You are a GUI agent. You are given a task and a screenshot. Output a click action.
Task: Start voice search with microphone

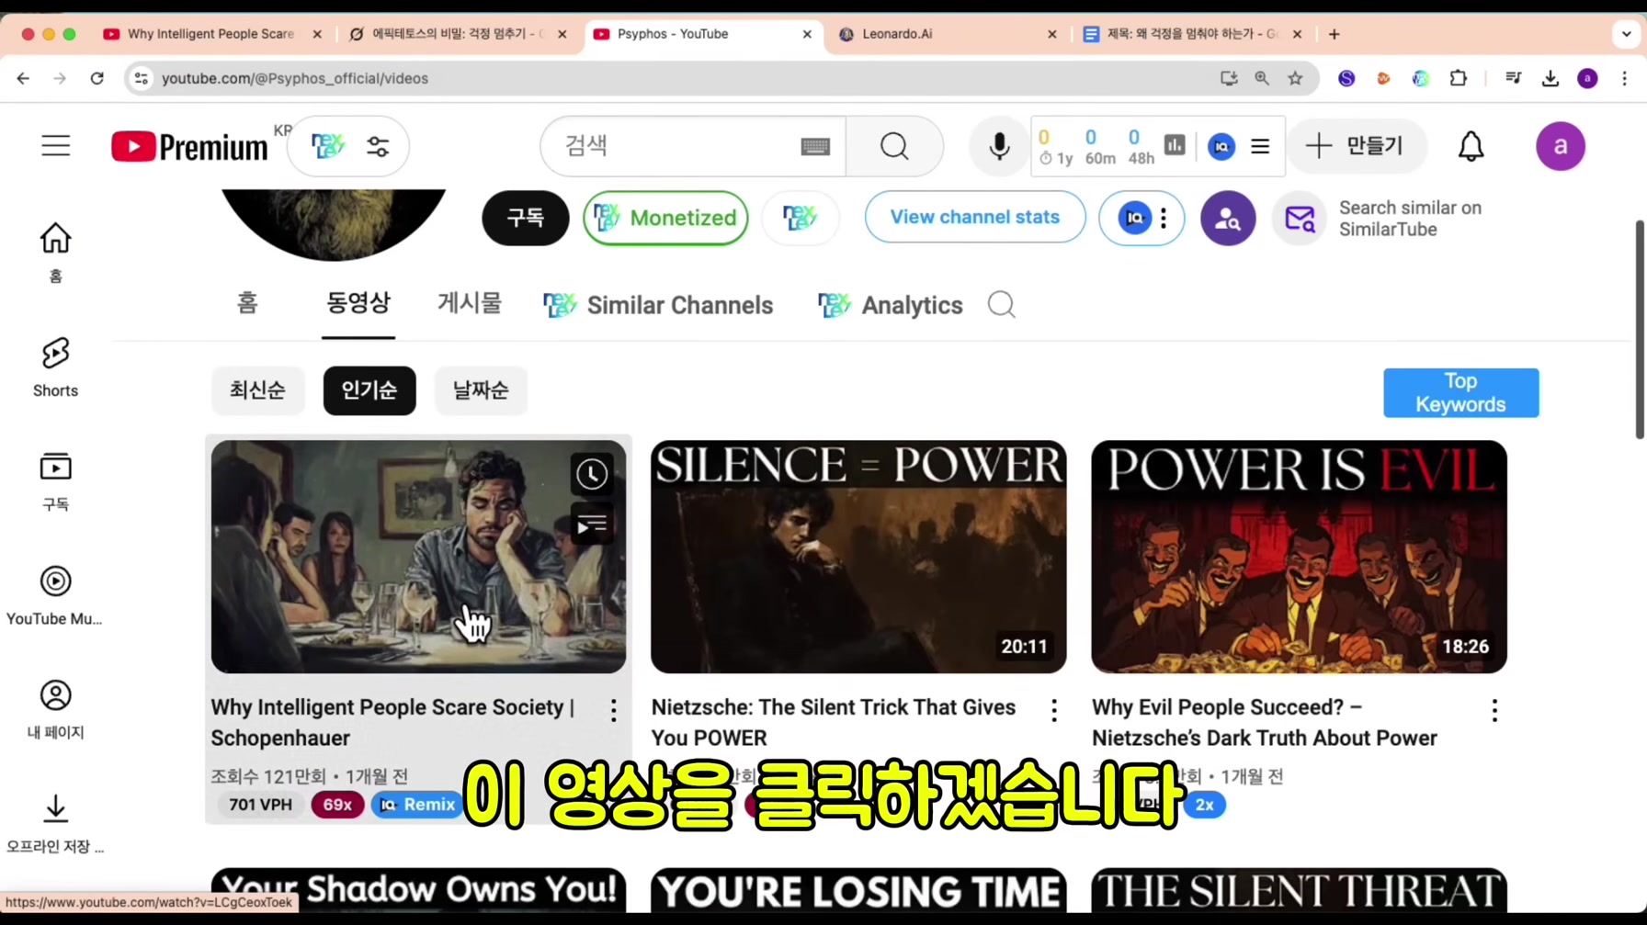point(999,146)
